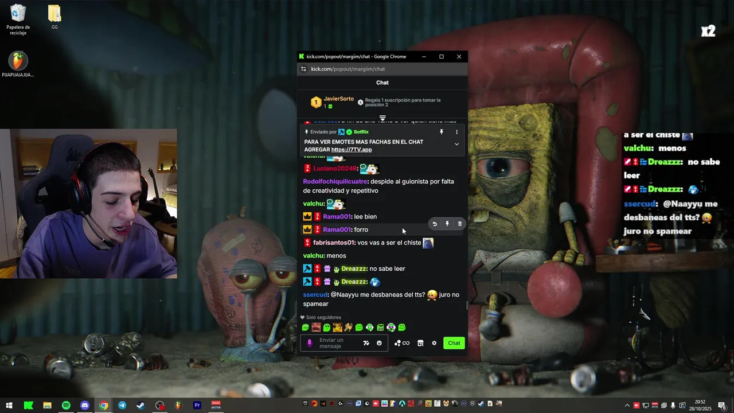Image resolution: width=734 pixels, height=413 pixels.
Task: Pick the fire emote in quick bar
Action: click(x=337, y=328)
